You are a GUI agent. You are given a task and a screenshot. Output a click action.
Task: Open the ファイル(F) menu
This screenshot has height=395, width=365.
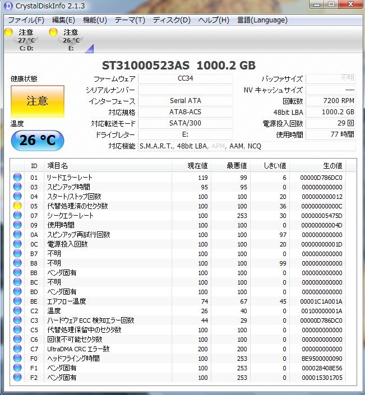[26, 20]
